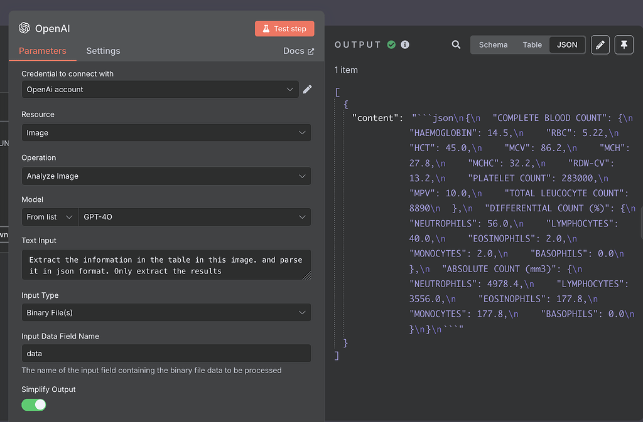Switch output view to Schema
The height and width of the screenshot is (422, 643).
click(x=493, y=45)
